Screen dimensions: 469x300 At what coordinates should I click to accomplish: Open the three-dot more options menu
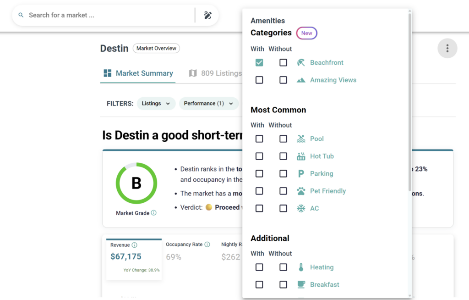click(447, 48)
